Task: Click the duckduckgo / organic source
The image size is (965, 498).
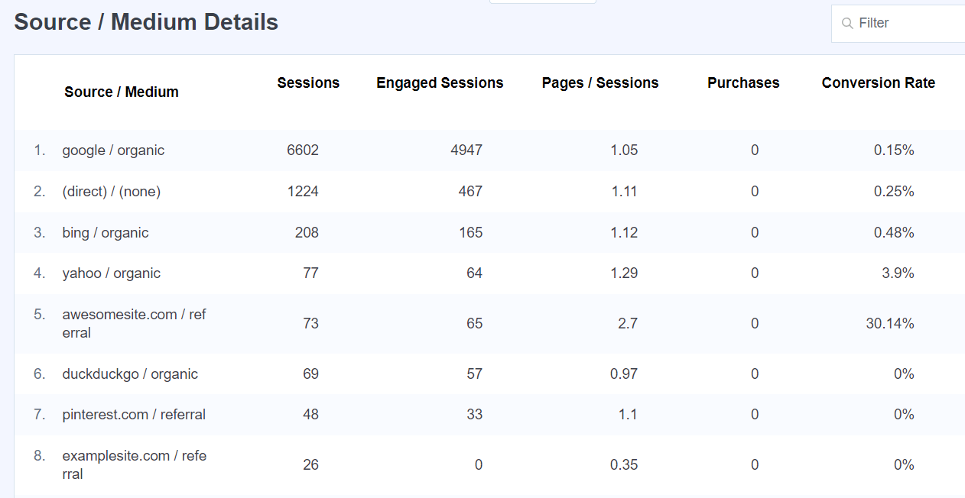Action: [130, 373]
